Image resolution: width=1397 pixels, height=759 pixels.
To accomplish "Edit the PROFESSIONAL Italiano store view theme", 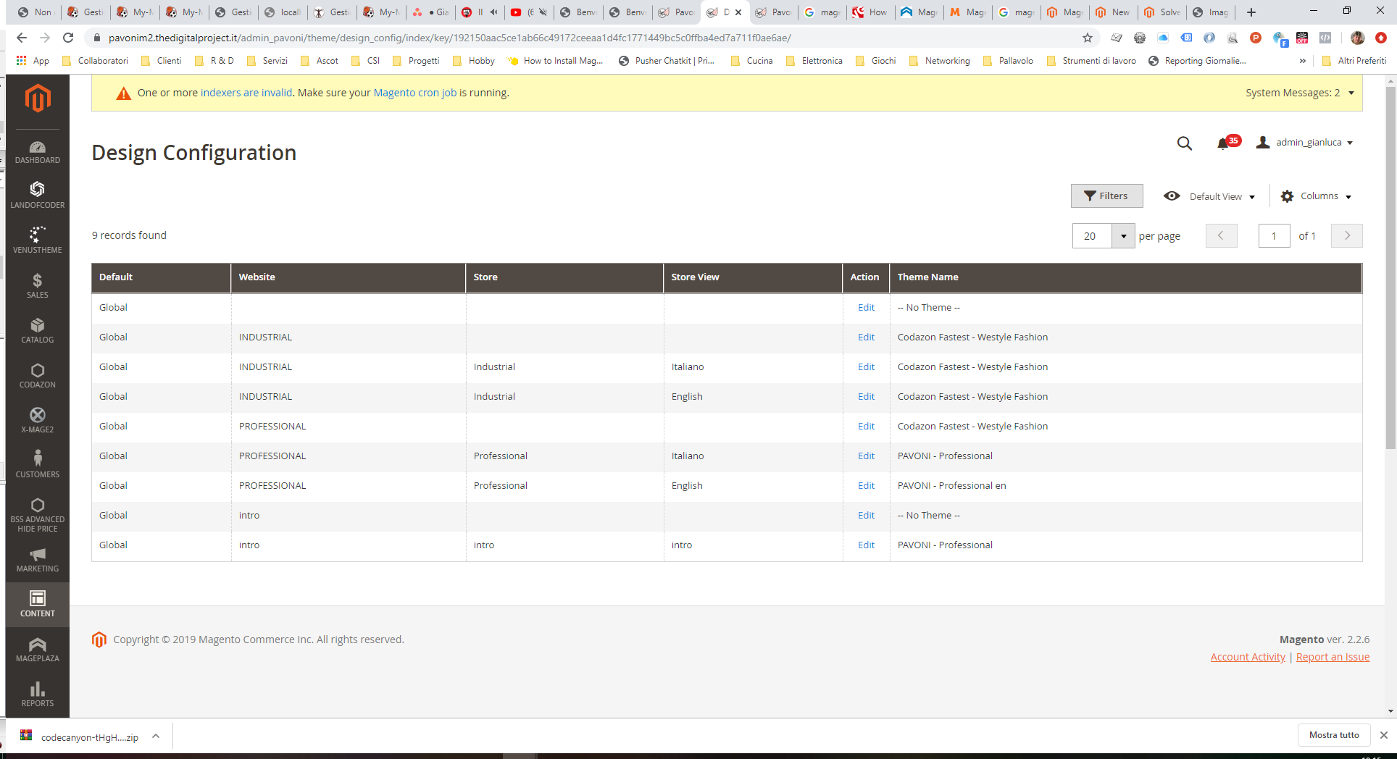I will [866, 456].
